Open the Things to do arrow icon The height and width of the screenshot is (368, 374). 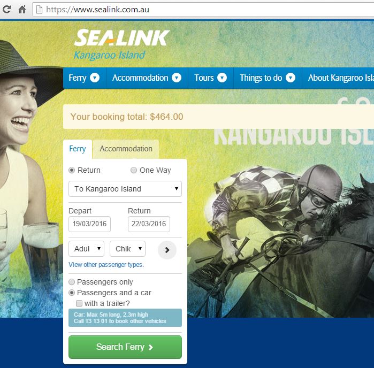[291, 78]
